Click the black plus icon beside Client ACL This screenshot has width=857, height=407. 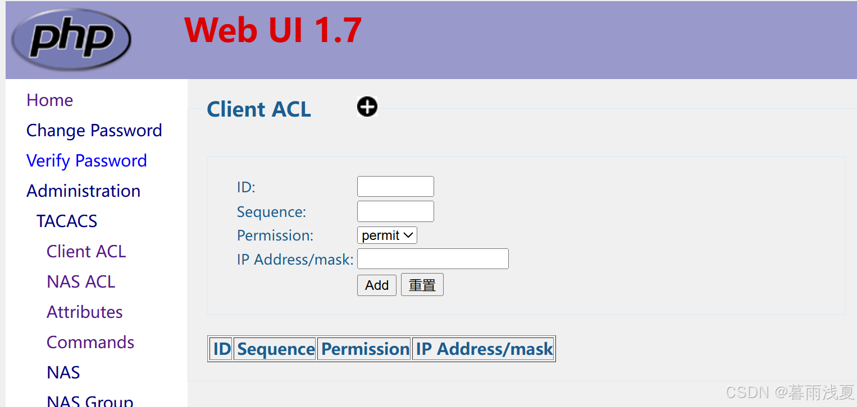(367, 107)
